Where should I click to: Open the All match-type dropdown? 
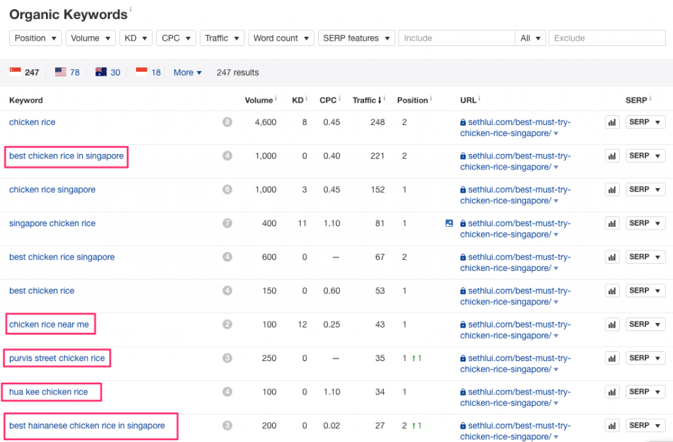tap(530, 38)
